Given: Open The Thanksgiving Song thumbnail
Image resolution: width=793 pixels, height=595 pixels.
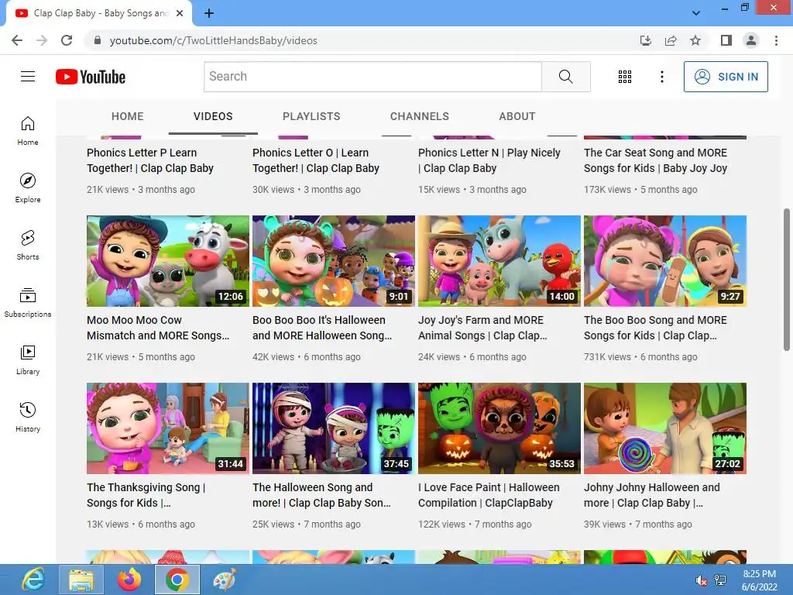Looking at the screenshot, I should [x=168, y=428].
